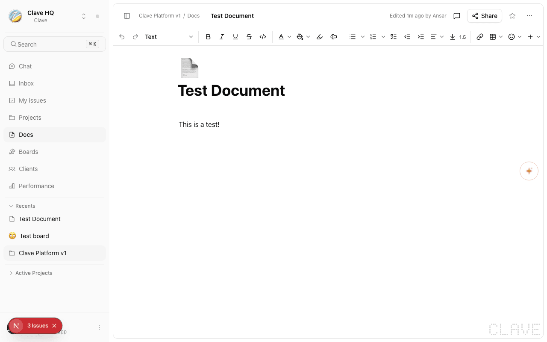547x342 pixels.
Task: Create a checklist in the document
Action: click(393, 37)
